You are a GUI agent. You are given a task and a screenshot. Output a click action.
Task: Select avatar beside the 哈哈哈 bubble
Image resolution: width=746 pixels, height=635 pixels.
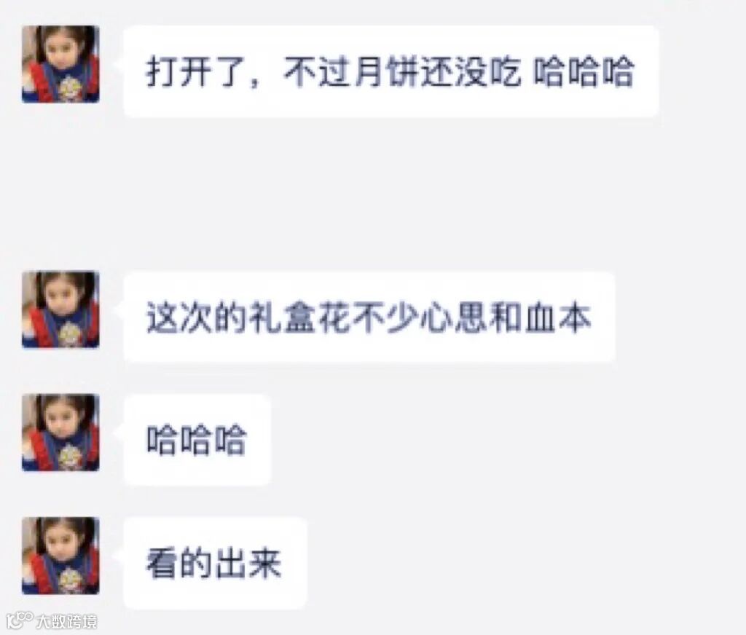[x=60, y=433]
